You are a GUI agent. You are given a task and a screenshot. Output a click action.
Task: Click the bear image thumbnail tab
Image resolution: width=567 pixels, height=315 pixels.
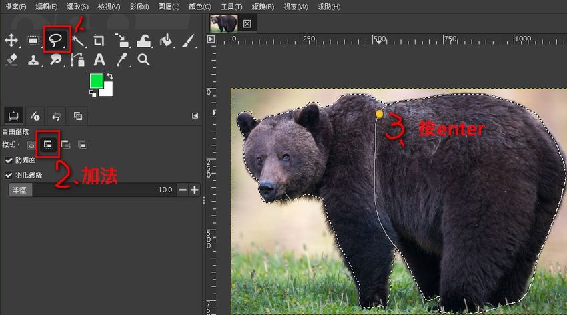pos(223,23)
